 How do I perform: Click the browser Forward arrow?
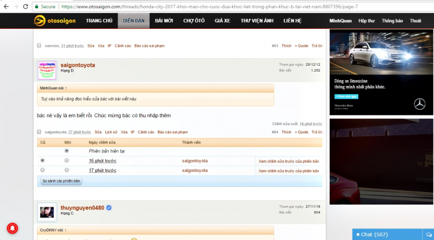(16, 6)
